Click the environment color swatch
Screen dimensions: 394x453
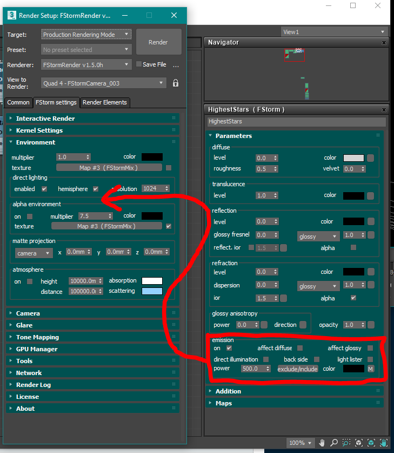pyautogui.click(x=152, y=157)
